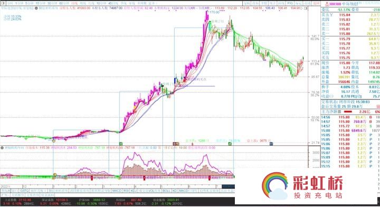Select the highlighted date box on timeline
The width and height of the screenshot is (380, 207).
click(x=228, y=186)
